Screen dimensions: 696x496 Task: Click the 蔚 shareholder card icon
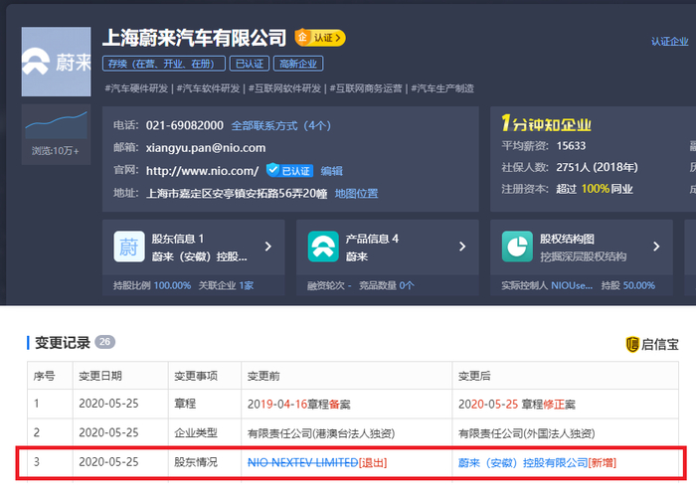click(129, 247)
